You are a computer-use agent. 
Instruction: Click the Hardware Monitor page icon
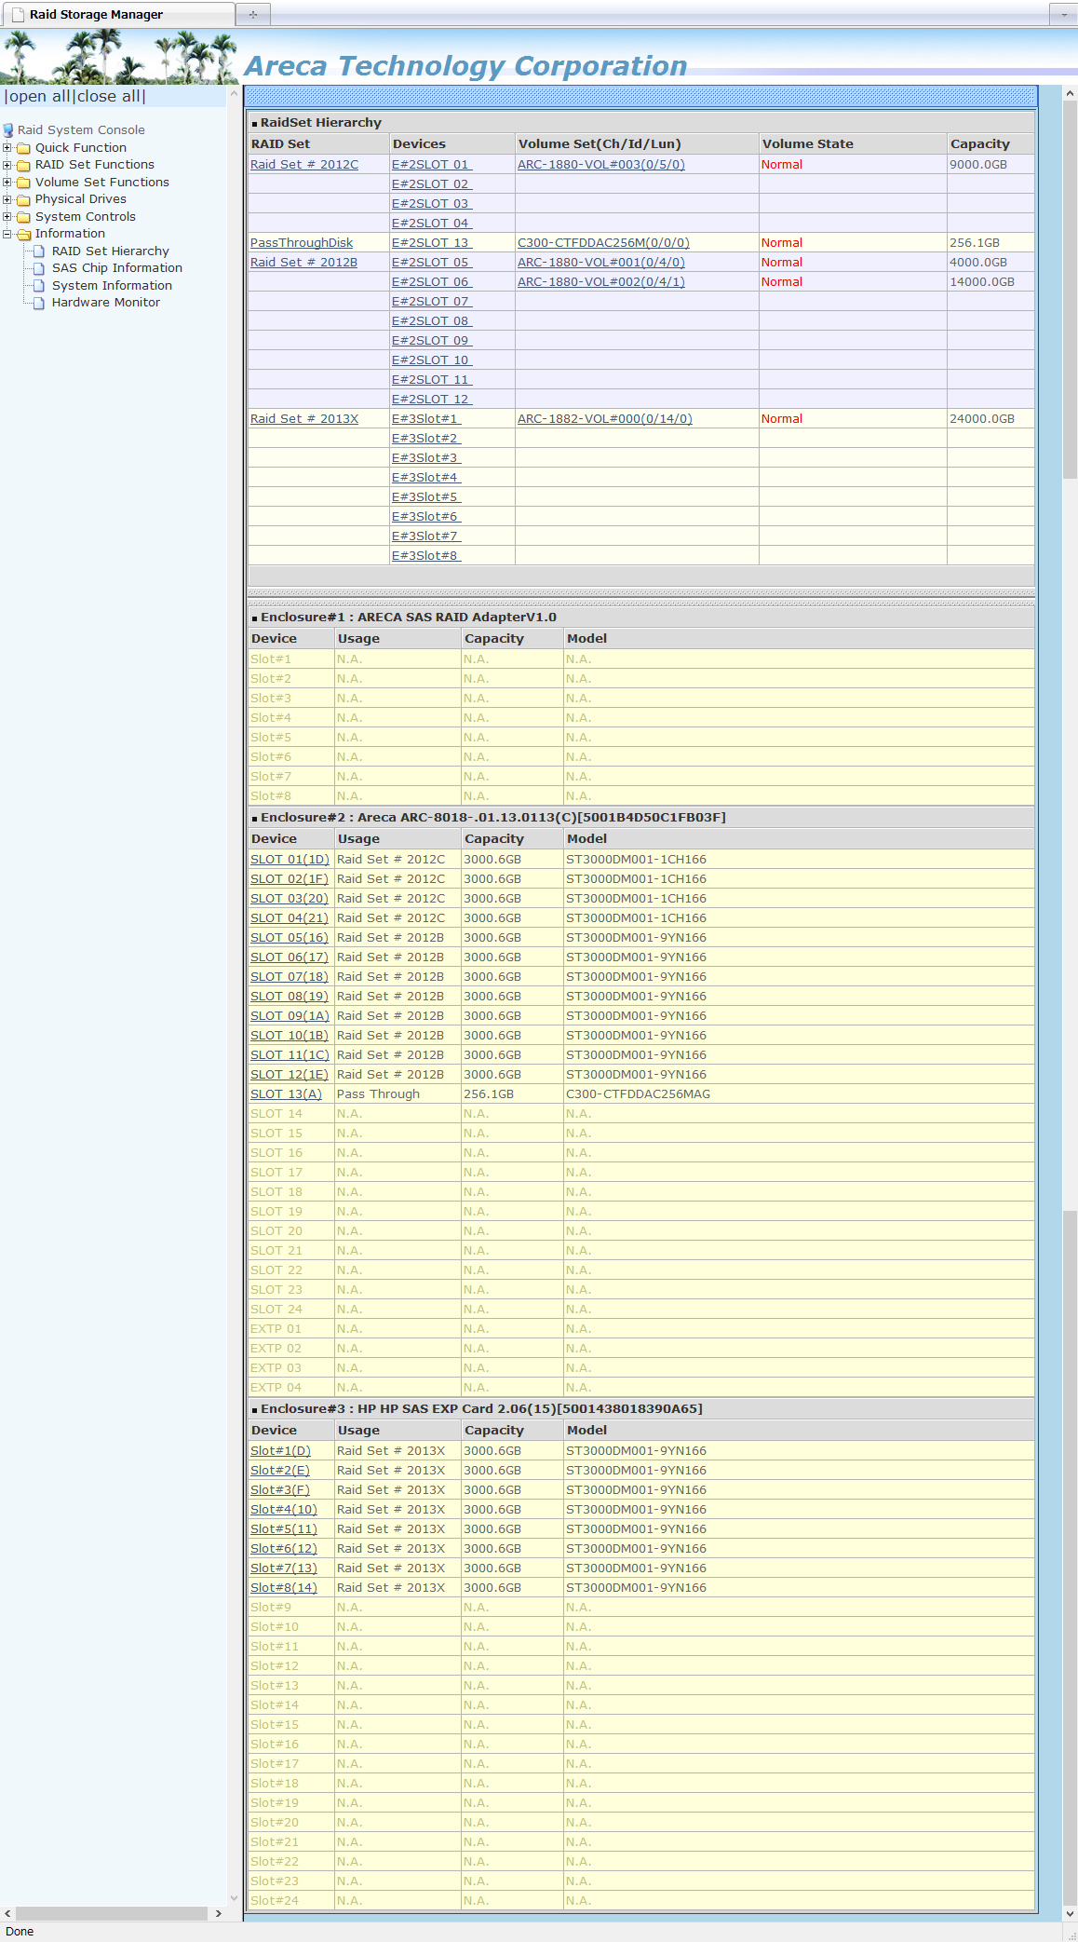(39, 303)
